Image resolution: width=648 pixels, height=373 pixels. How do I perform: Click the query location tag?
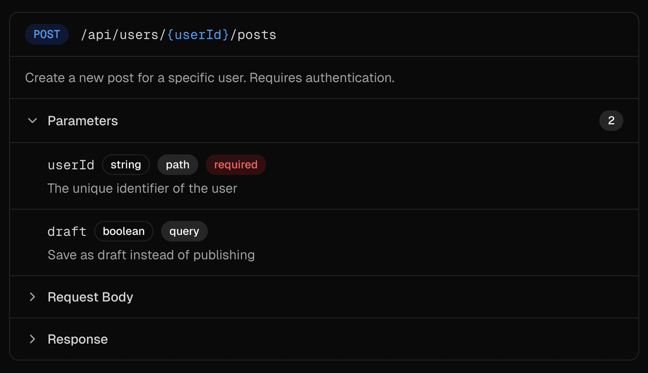pos(184,231)
